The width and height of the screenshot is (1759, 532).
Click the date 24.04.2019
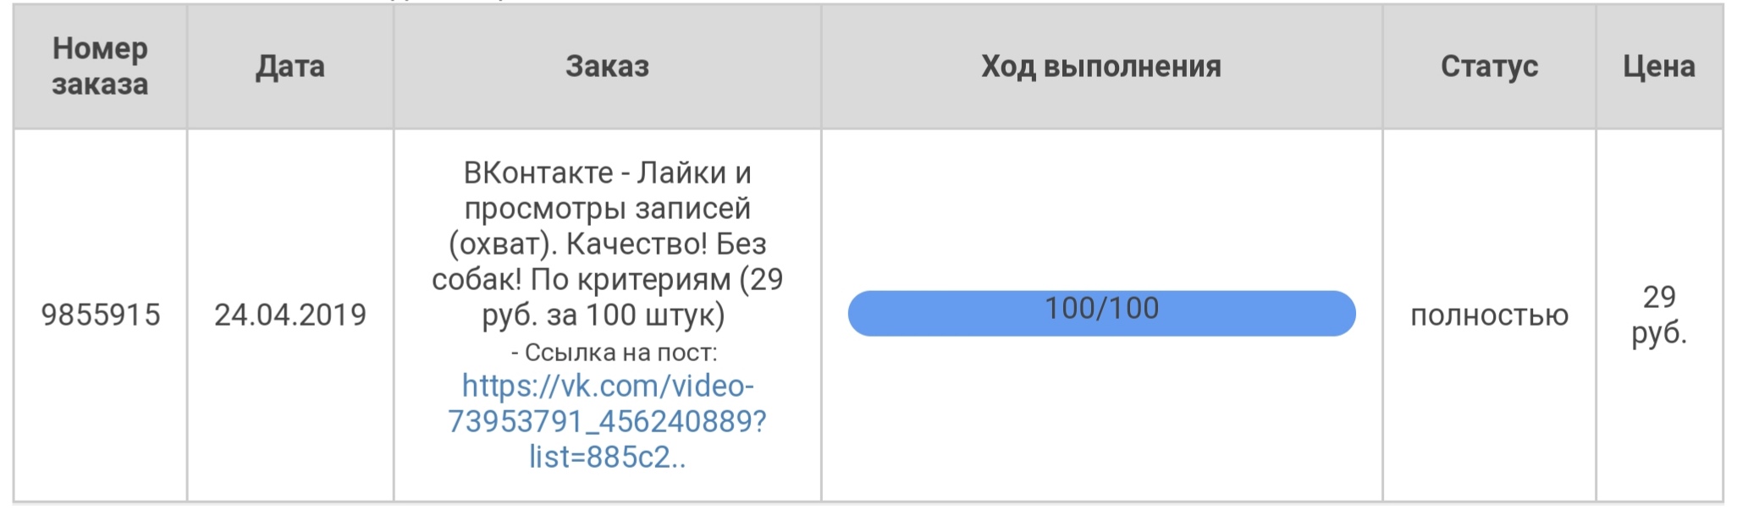(x=290, y=315)
